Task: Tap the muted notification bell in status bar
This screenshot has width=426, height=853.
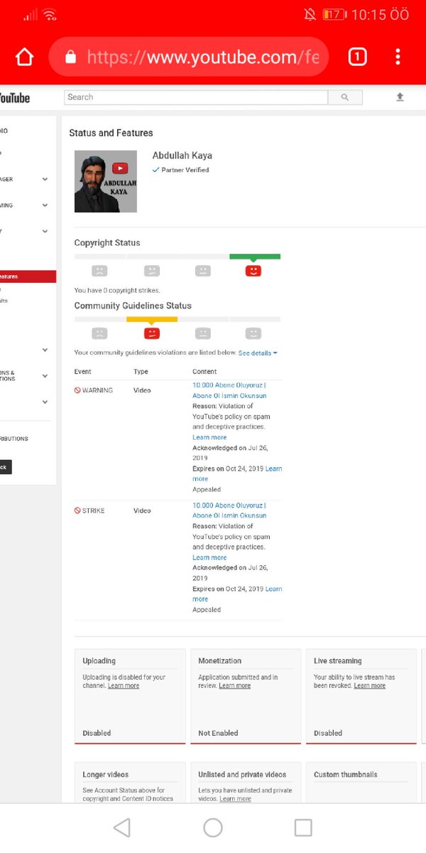Action: pyautogui.click(x=310, y=14)
